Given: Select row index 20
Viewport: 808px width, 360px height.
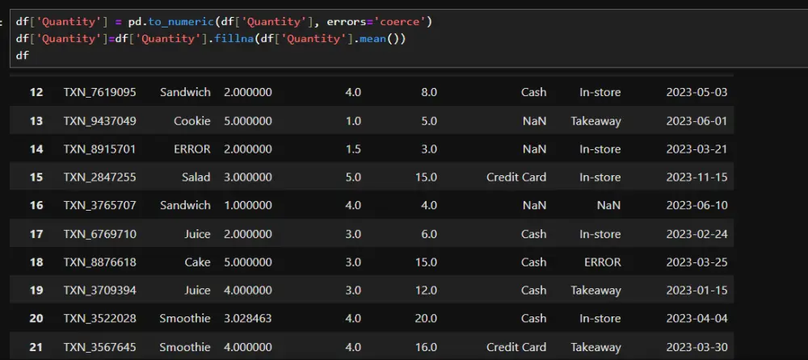Looking at the screenshot, I should 36,318.
